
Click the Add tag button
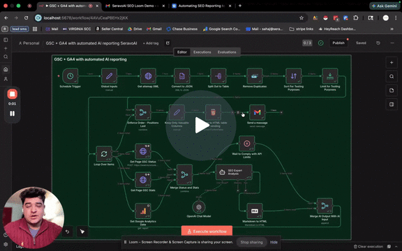tap(151, 43)
